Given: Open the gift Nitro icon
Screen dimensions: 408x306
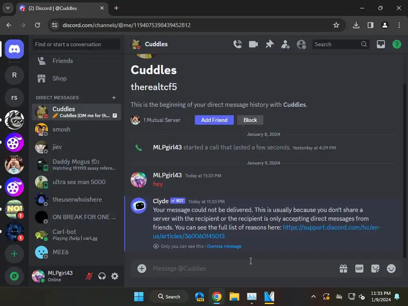Looking at the screenshot, I should coord(343,269).
